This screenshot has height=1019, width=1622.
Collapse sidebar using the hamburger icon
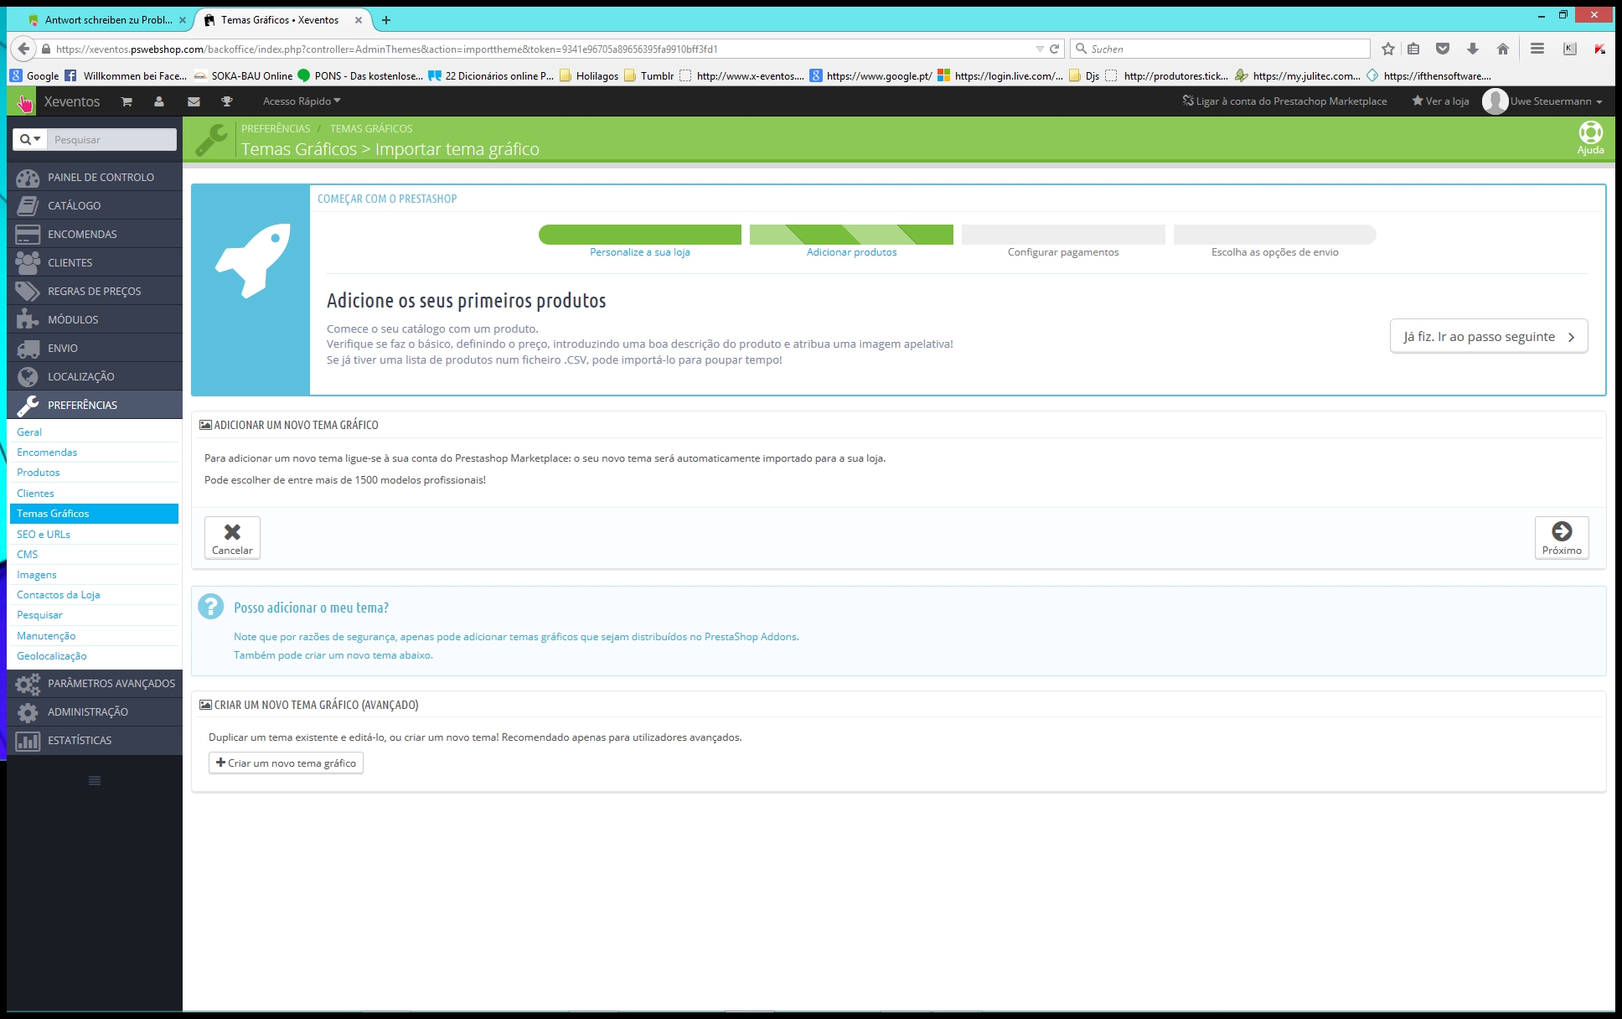pyautogui.click(x=95, y=780)
